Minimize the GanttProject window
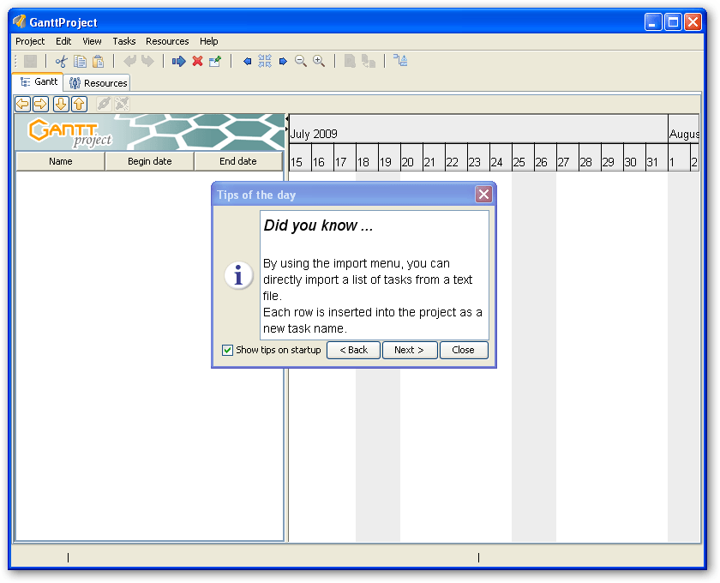Screen dimensions: 720x583 [653, 21]
